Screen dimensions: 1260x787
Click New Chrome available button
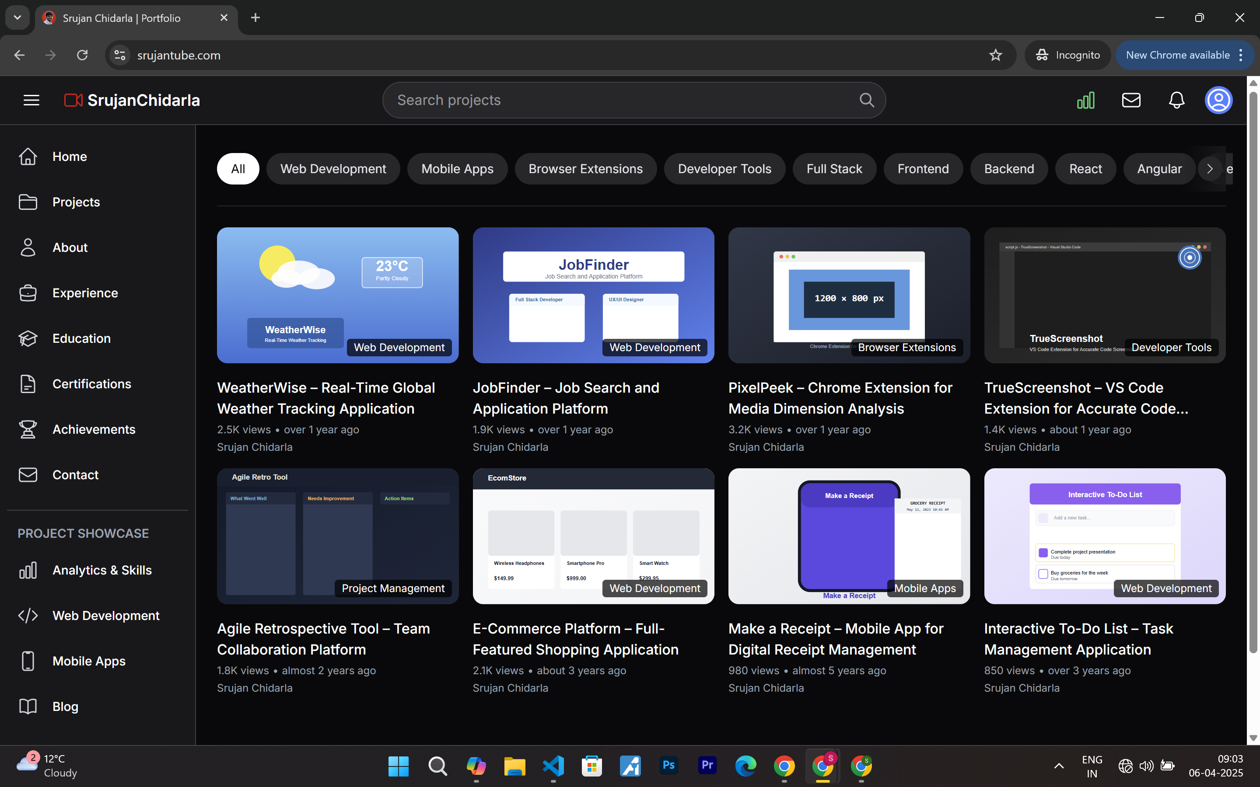click(1183, 55)
